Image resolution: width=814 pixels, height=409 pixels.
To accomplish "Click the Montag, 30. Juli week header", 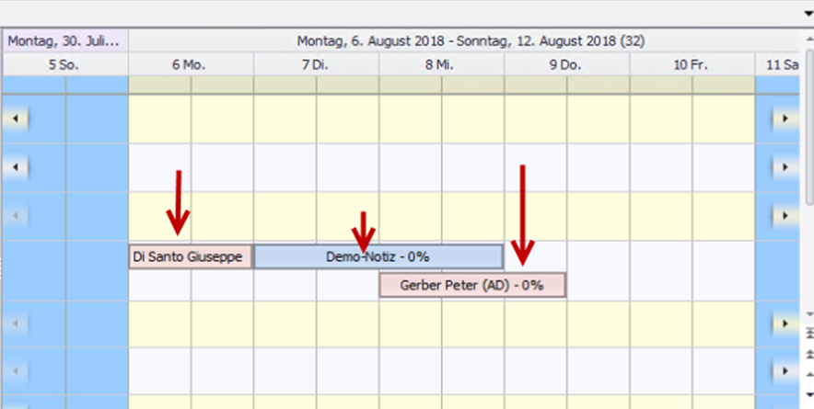I will click(x=65, y=41).
